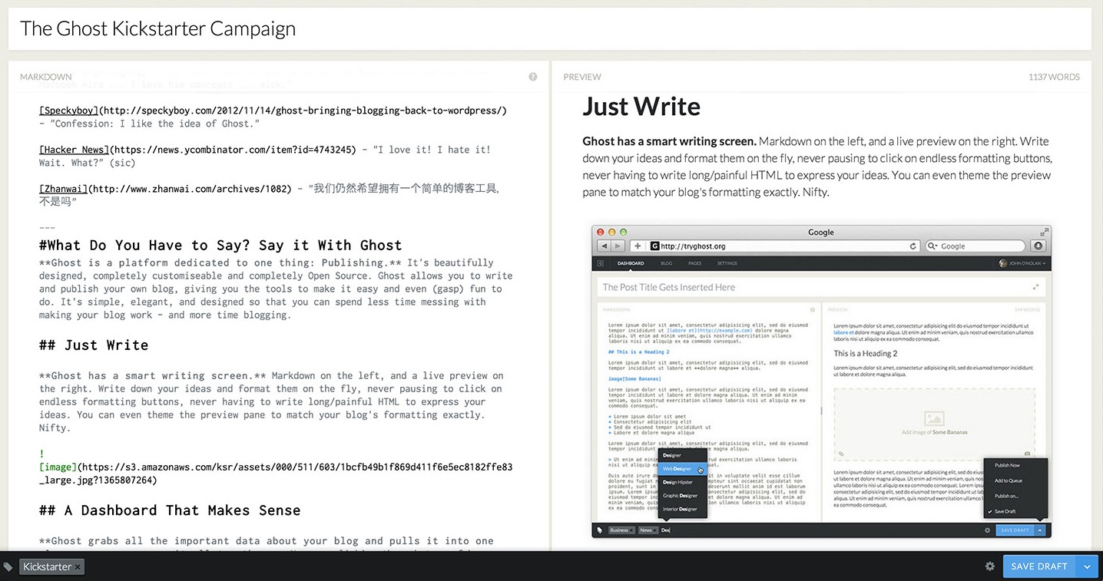Click the tag icon in the bottom bar

8,567
